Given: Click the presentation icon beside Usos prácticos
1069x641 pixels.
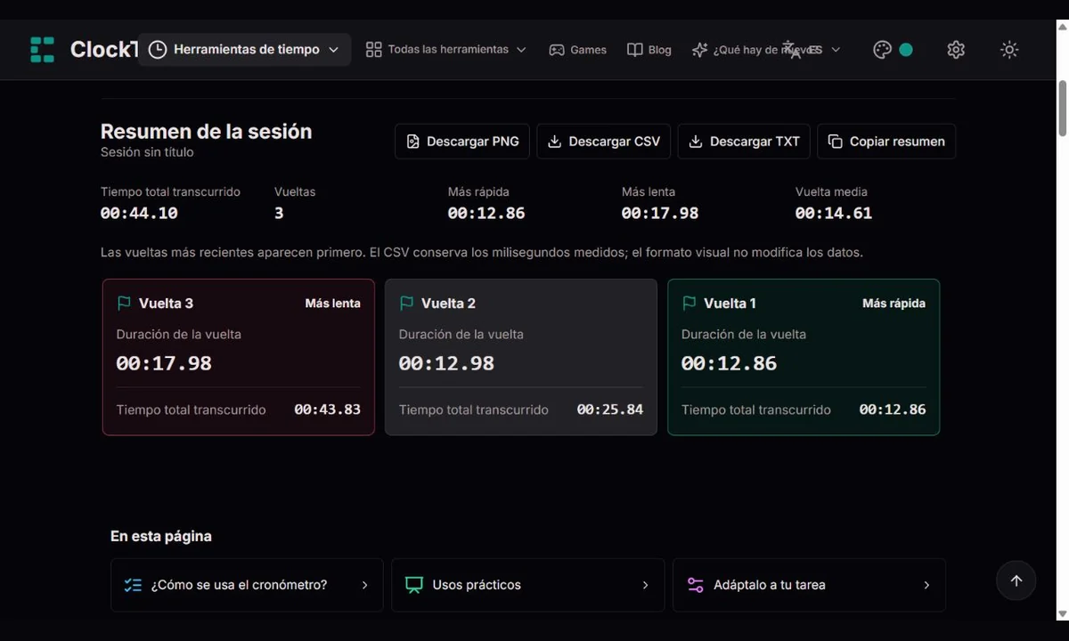Looking at the screenshot, I should (413, 585).
